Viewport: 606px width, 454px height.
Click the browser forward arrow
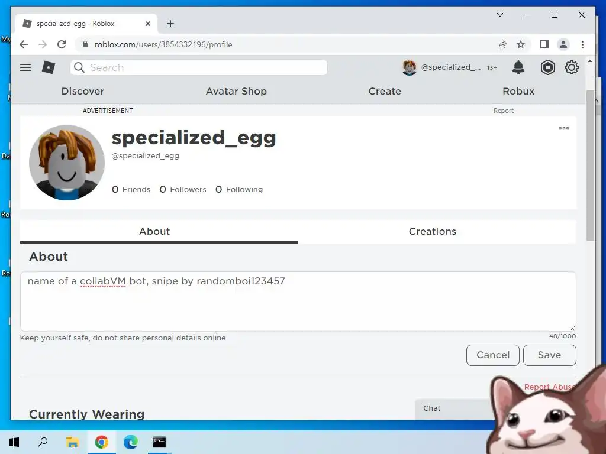(43, 44)
